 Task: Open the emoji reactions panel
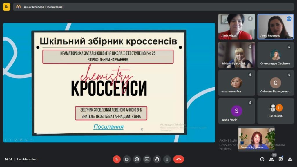point(137,159)
